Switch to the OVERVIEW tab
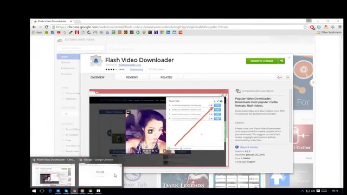This screenshot has height=195, width=347. click(97, 77)
